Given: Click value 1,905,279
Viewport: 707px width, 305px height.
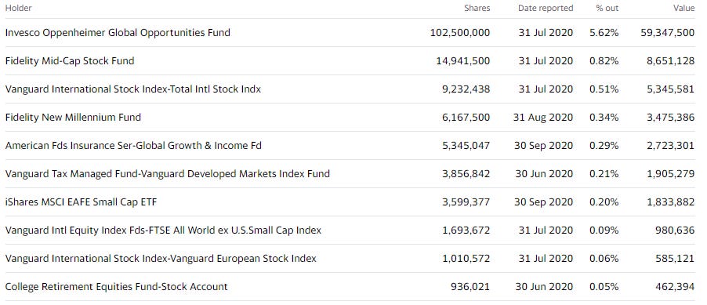Looking at the screenshot, I should pos(670,174).
